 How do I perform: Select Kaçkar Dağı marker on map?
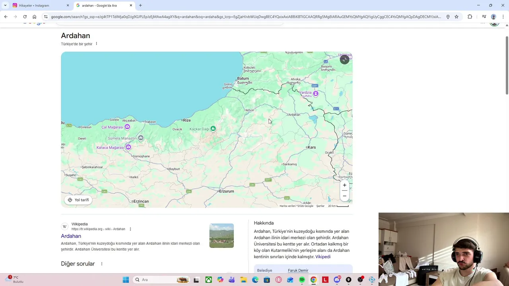click(x=213, y=129)
